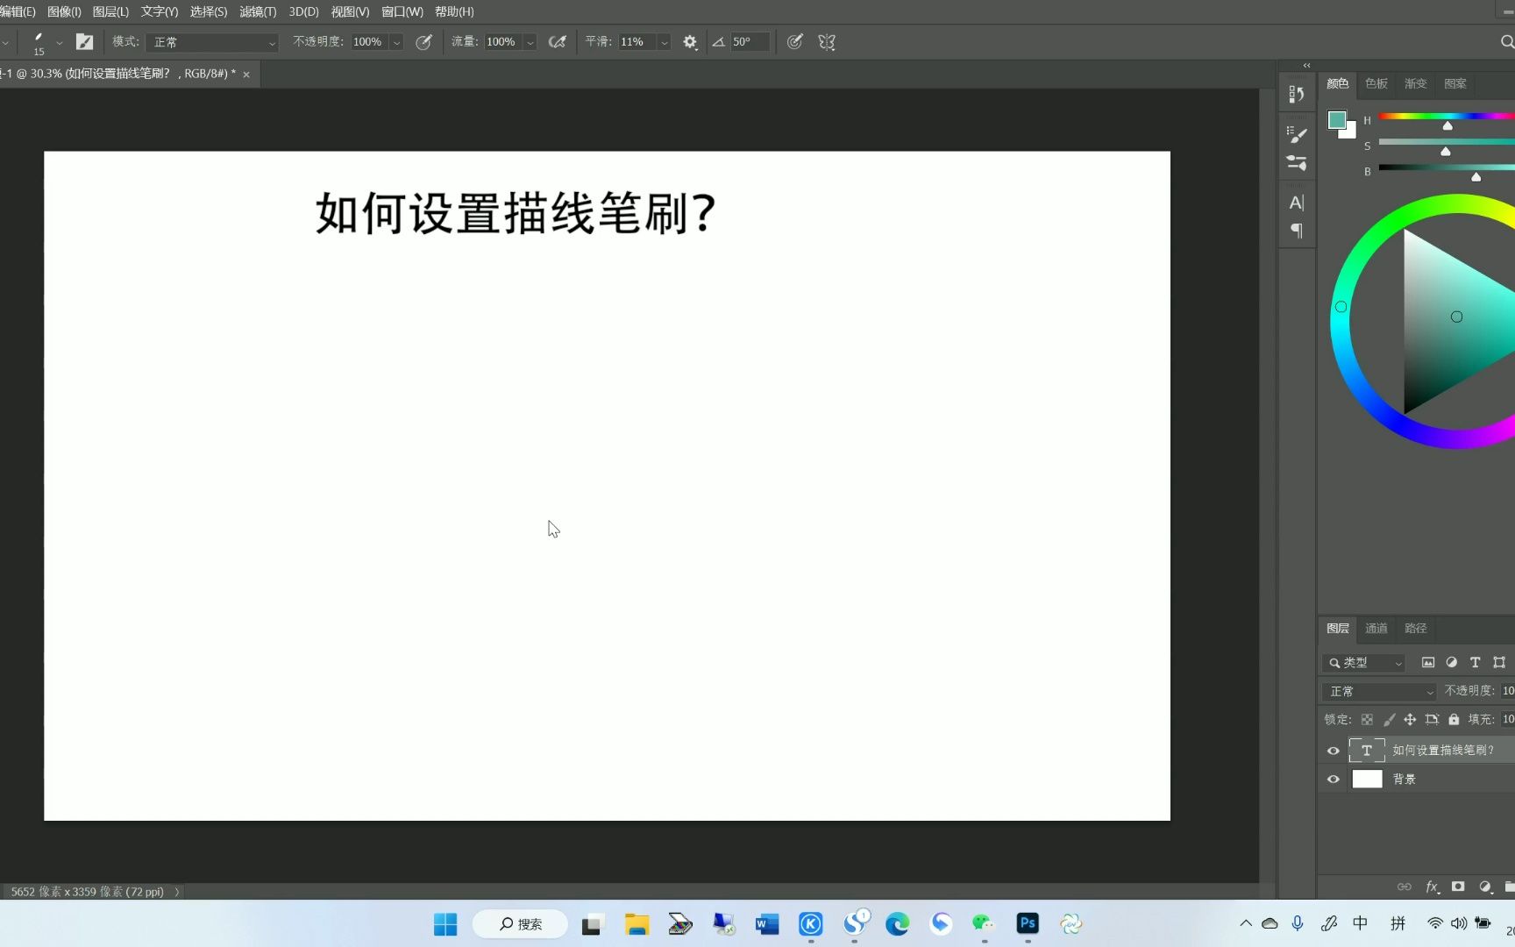The image size is (1515, 947).
Task: Open the 滤镜 menu
Action: pyautogui.click(x=256, y=11)
